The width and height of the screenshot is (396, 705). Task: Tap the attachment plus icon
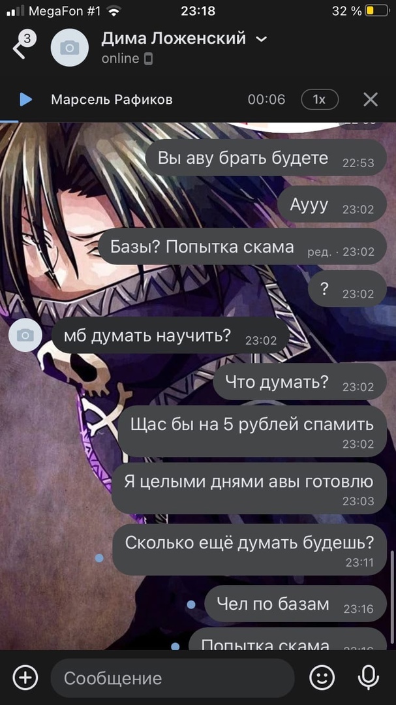pyautogui.click(x=25, y=677)
